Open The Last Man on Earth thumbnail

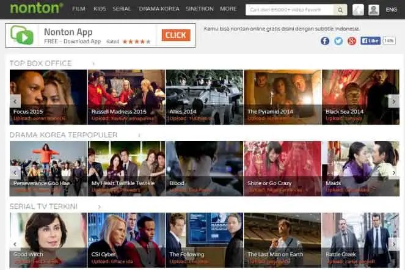click(283, 240)
